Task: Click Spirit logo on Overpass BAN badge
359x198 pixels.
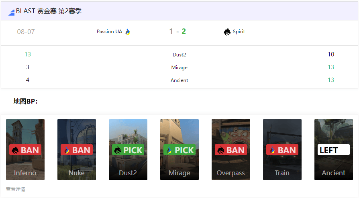Action: tap(221, 150)
